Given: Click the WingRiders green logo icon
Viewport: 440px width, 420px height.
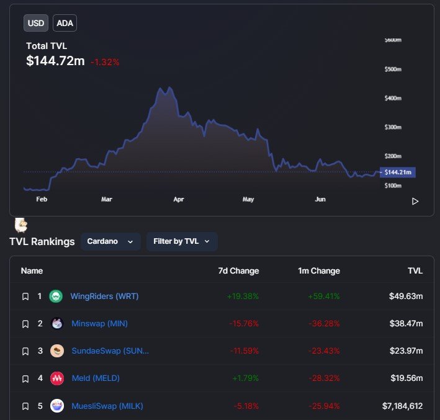Looking at the screenshot, I should tap(56, 297).
